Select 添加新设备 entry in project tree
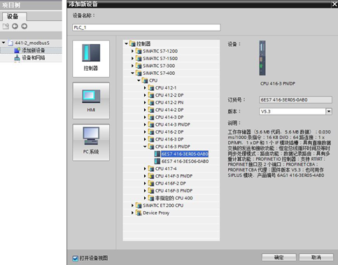The image size is (338, 265). click(x=33, y=50)
